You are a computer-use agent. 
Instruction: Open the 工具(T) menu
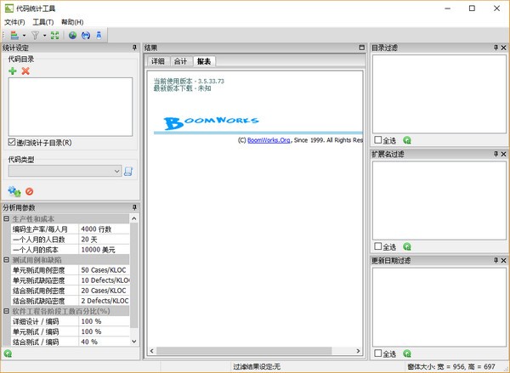point(43,22)
